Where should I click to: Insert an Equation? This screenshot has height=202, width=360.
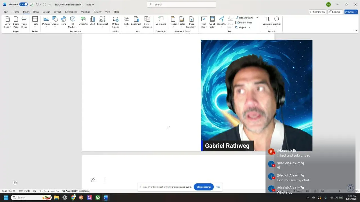[267, 22]
